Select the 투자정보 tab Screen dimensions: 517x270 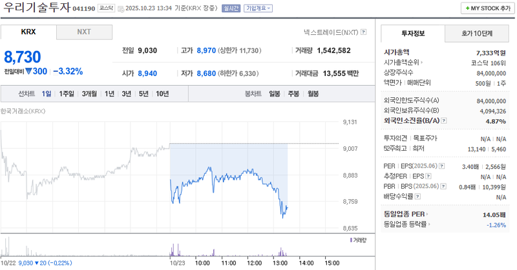(413, 34)
